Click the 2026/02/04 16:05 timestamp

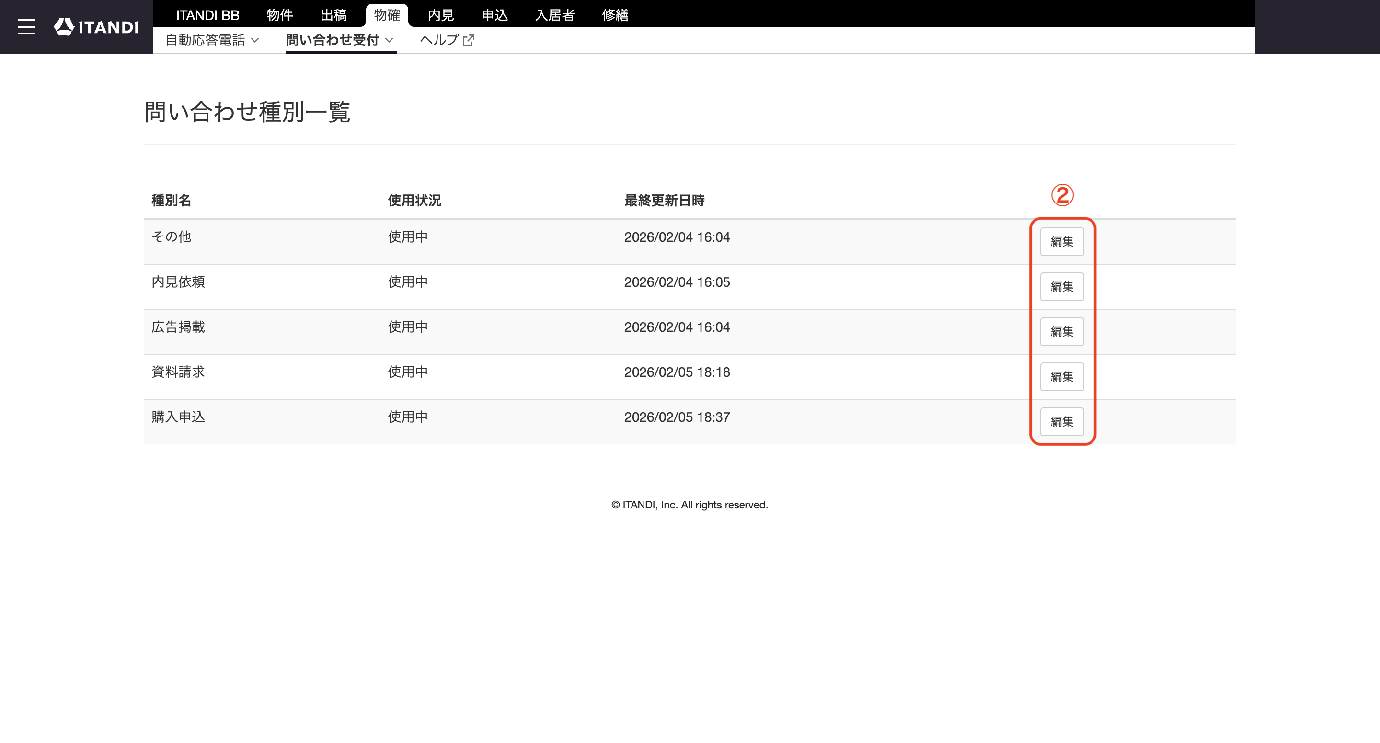pos(677,282)
